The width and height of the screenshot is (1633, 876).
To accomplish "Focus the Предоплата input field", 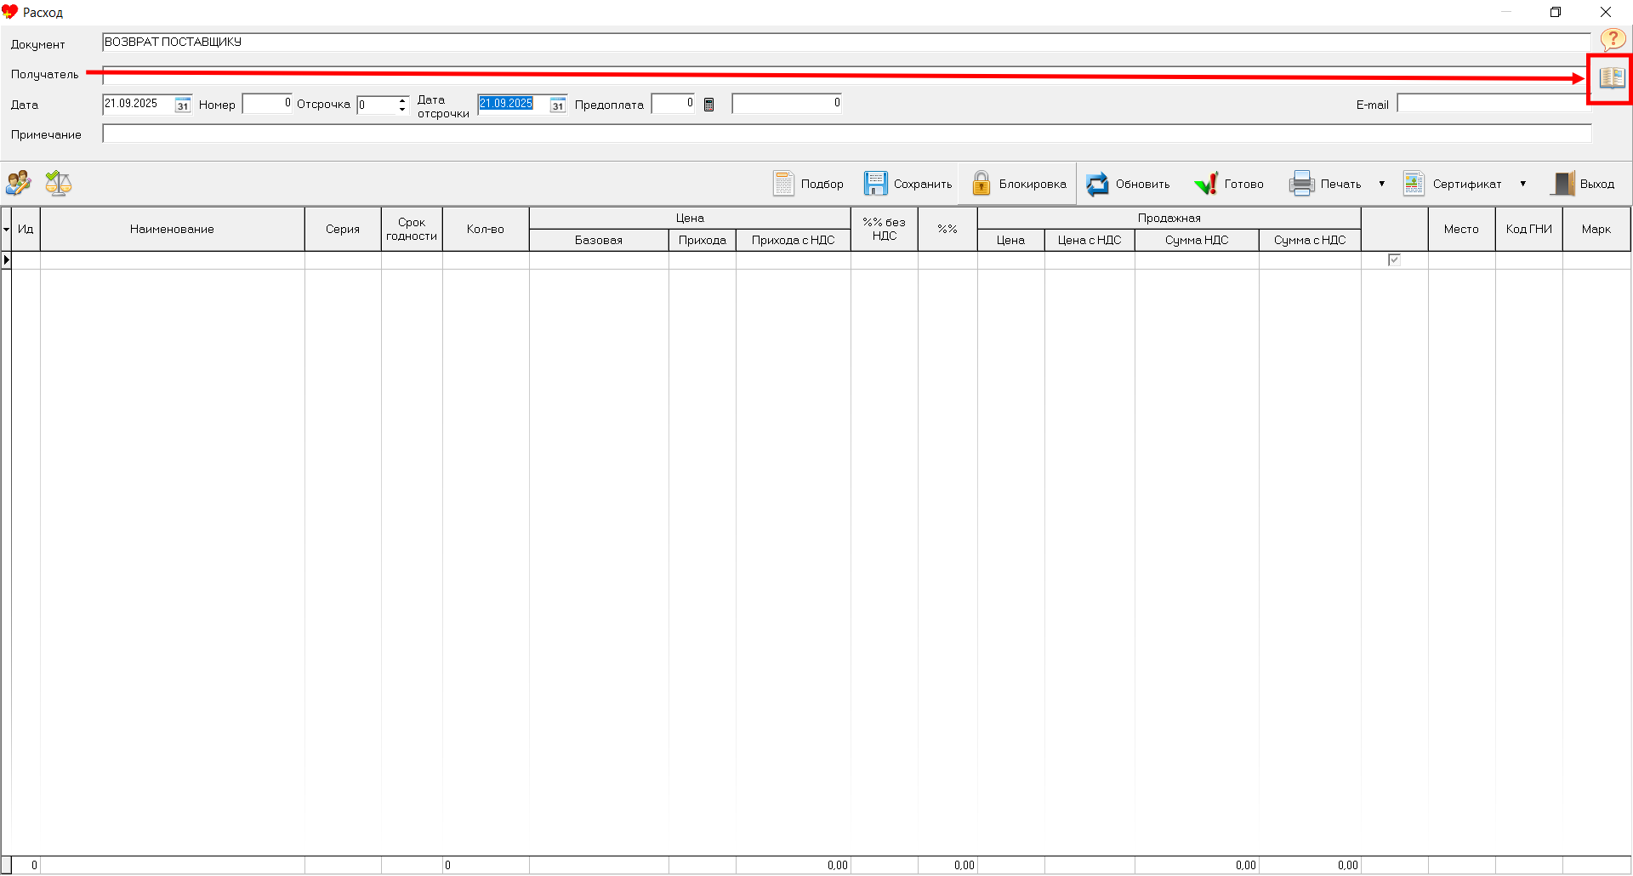I will point(674,104).
